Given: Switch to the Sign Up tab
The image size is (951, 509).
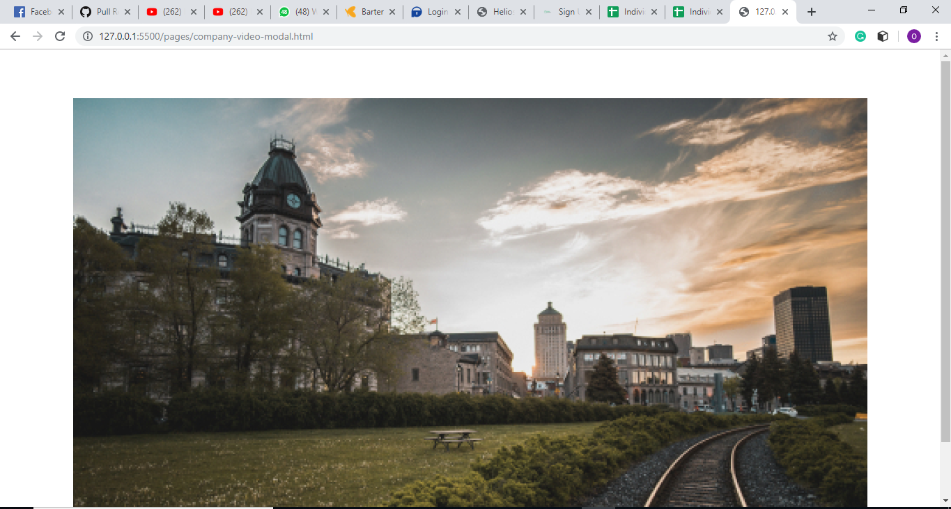Looking at the screenshot, I should (x=568, y=12).
